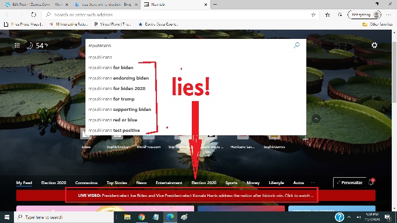The image size is (397, 223).
Task: Select suggestion republicans supporting biden
Action: click(x=196, y=109)
